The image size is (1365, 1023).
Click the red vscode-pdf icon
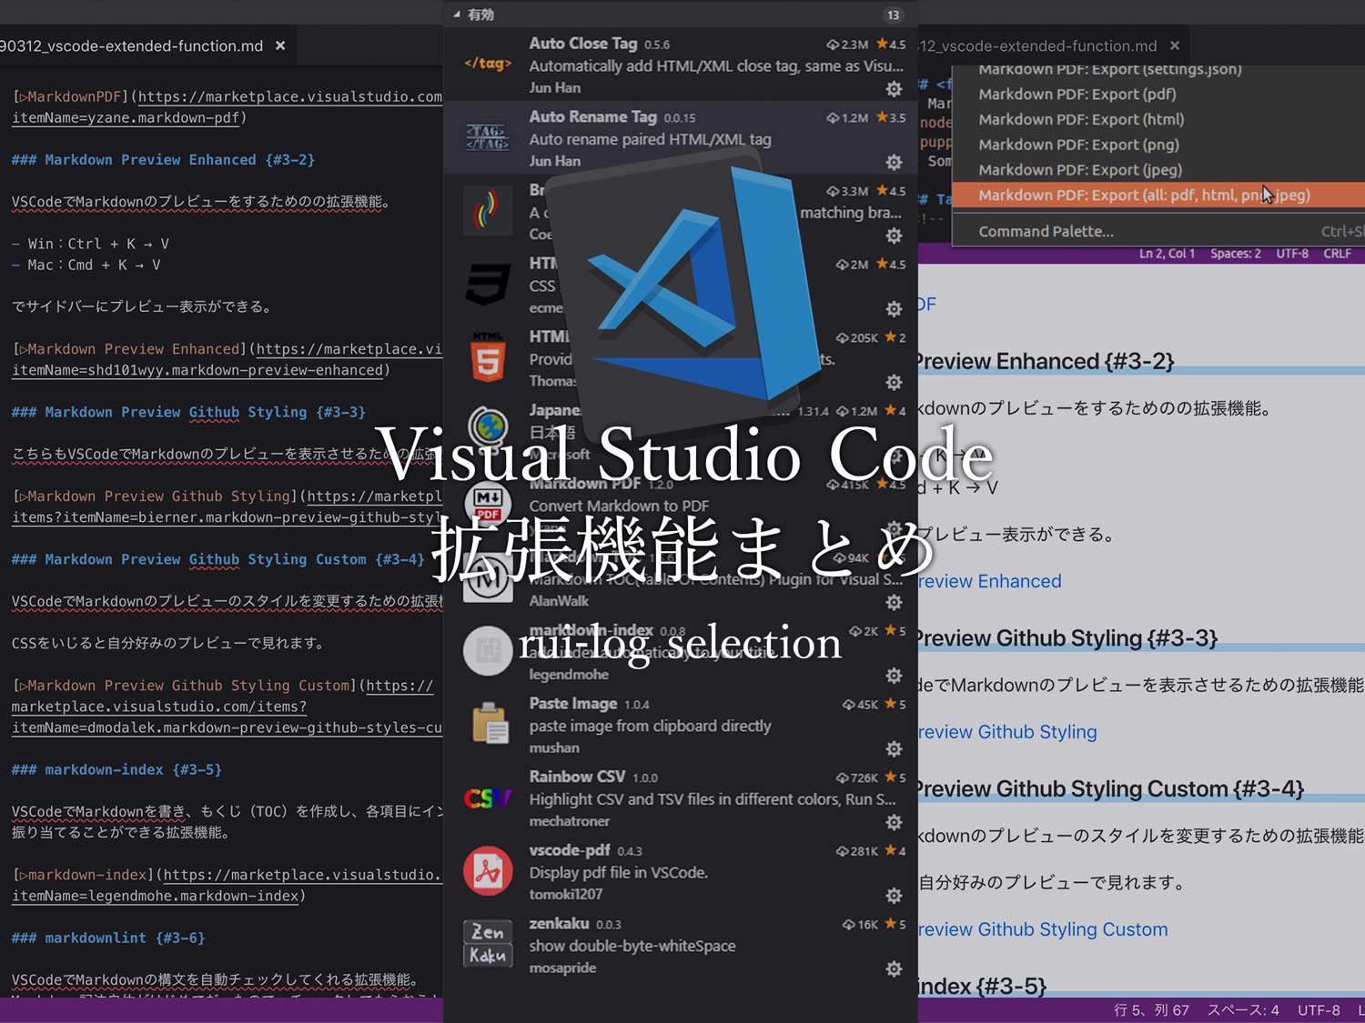pos(488,871)
